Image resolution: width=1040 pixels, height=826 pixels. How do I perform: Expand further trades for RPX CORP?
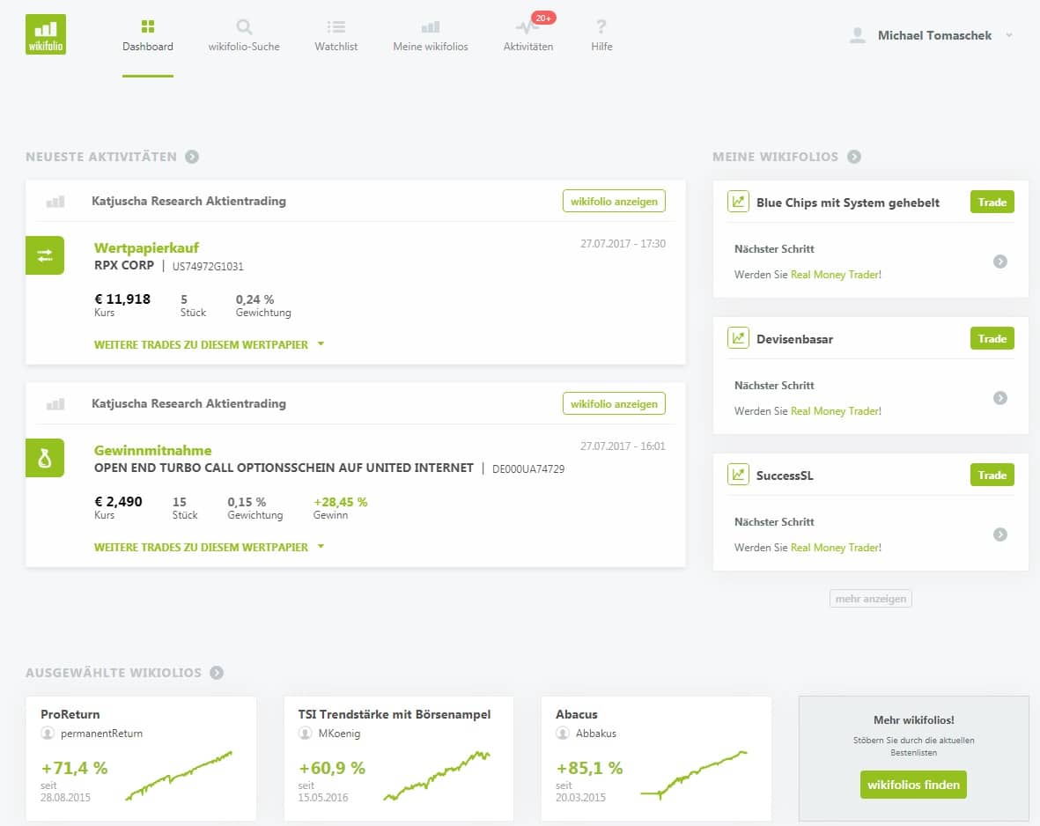[x=209, y=344]
